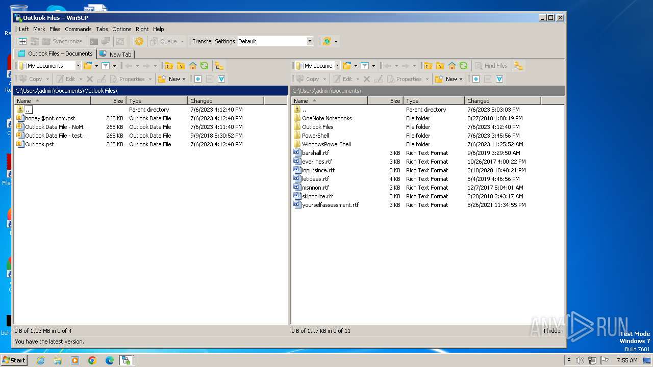Open the Files menu
The height and width of the screenshot is (367, 653).
tap(55, 29)
